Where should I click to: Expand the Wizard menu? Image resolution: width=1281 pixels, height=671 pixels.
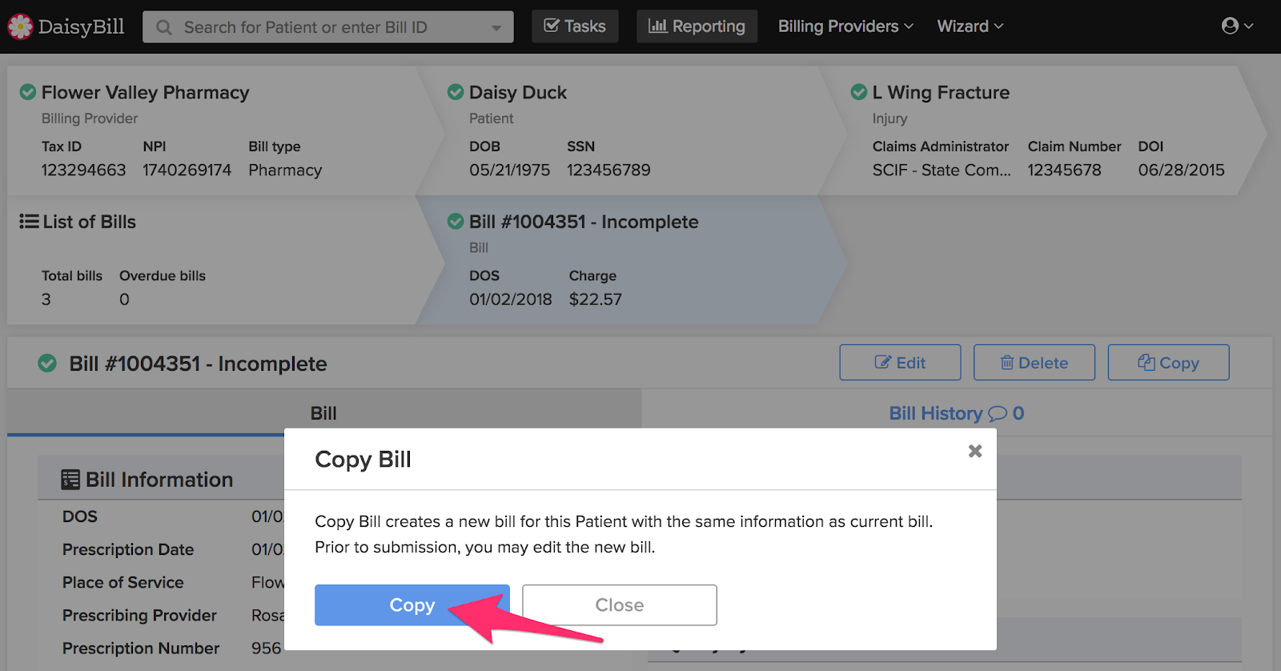(x=970, y=26)
